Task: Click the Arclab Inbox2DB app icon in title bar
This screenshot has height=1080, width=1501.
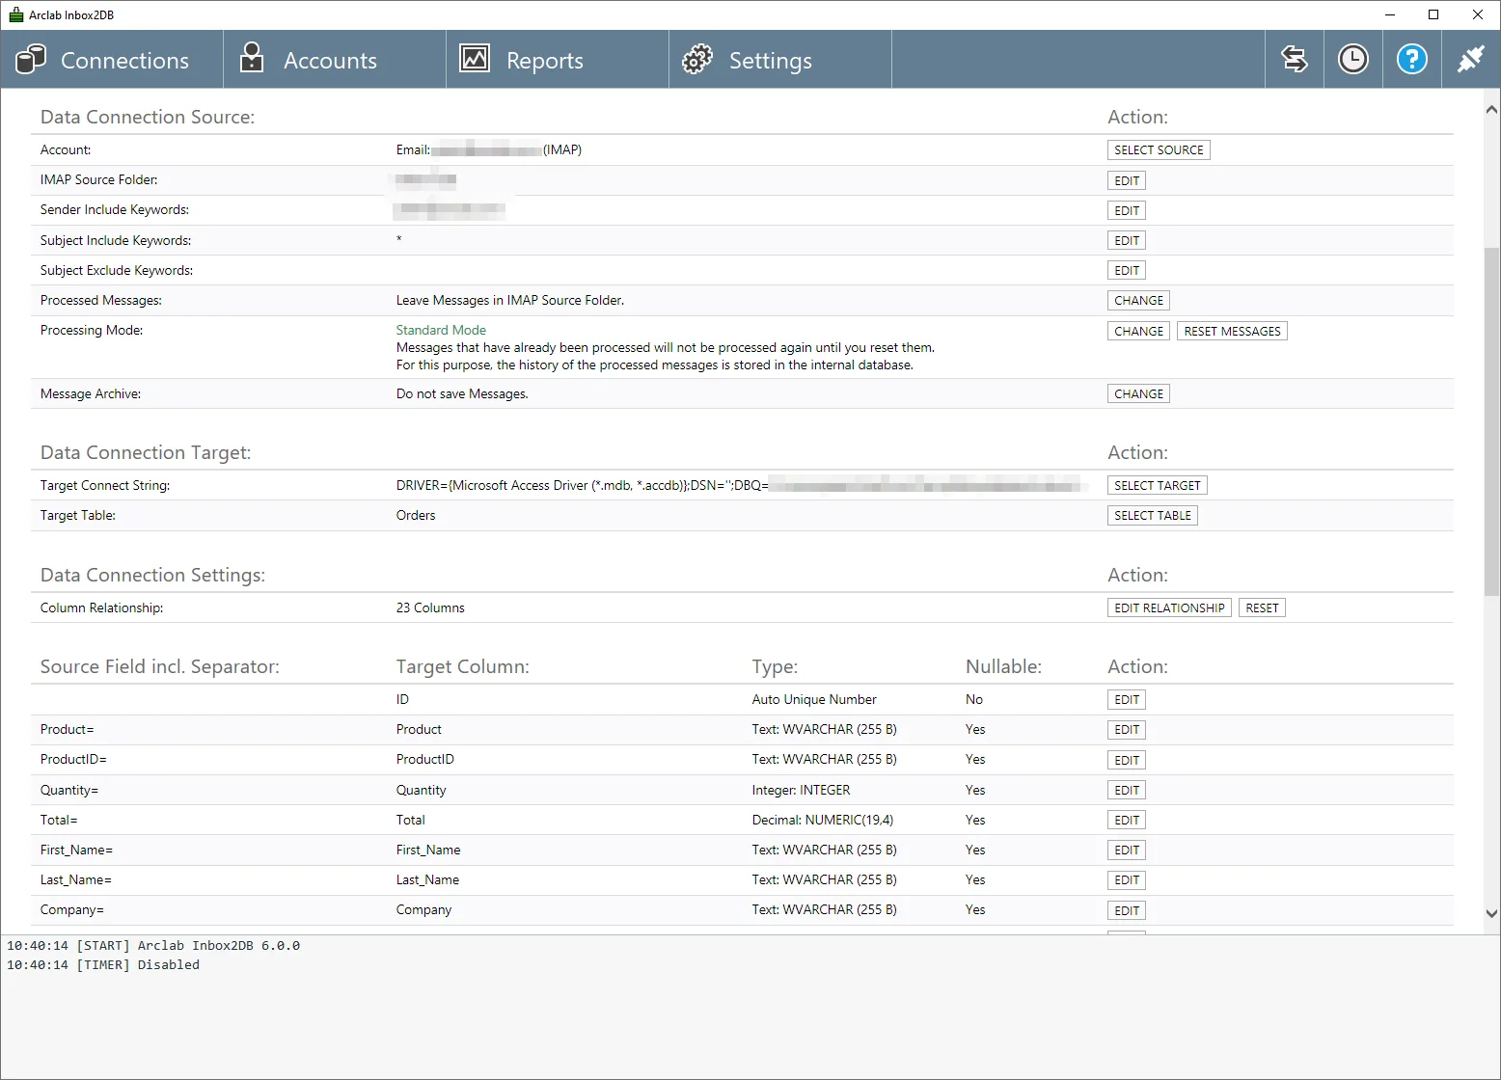Action: [x=16, y=14]
